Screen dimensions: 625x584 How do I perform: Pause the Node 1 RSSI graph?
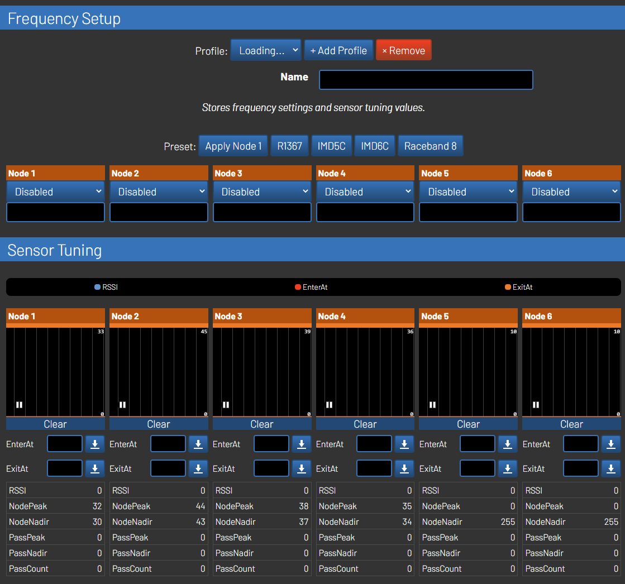[x=19, y=404]
